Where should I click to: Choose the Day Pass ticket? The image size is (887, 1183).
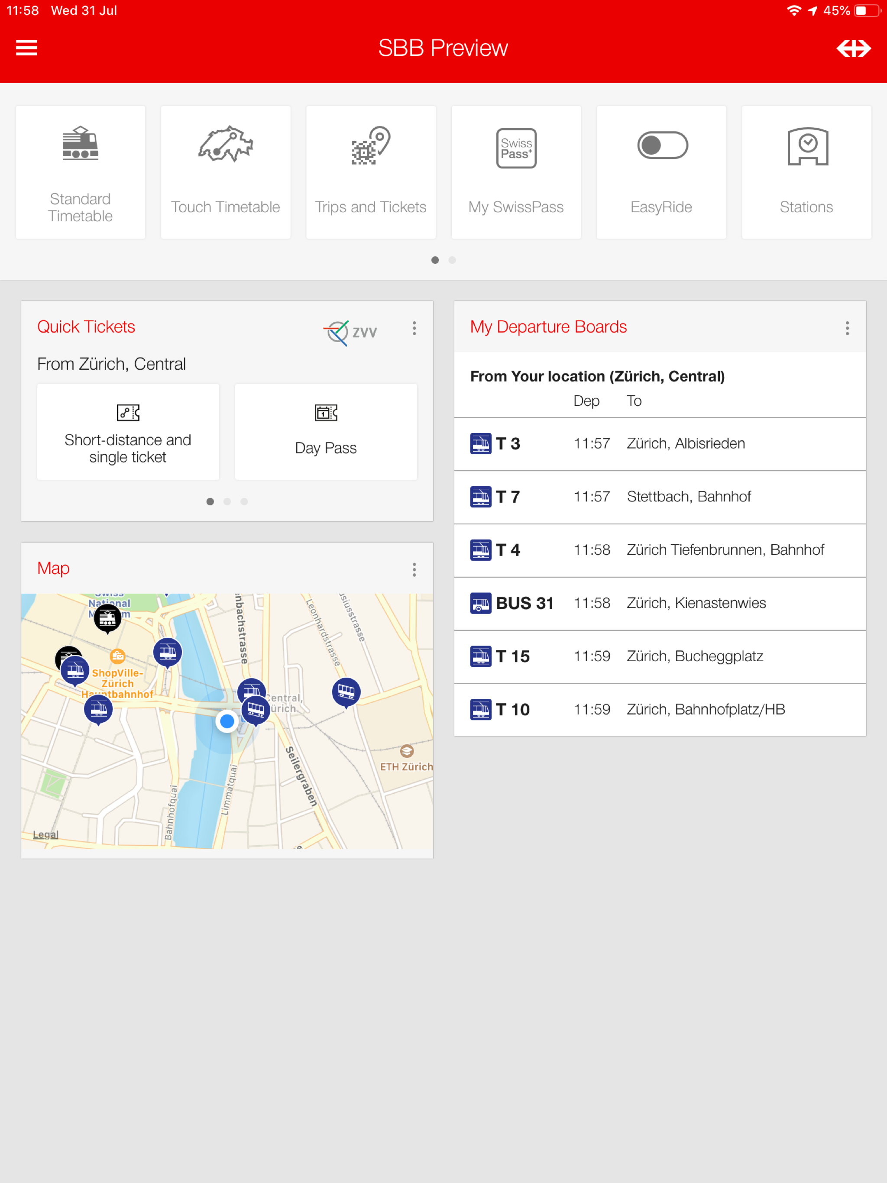point(325,432)
